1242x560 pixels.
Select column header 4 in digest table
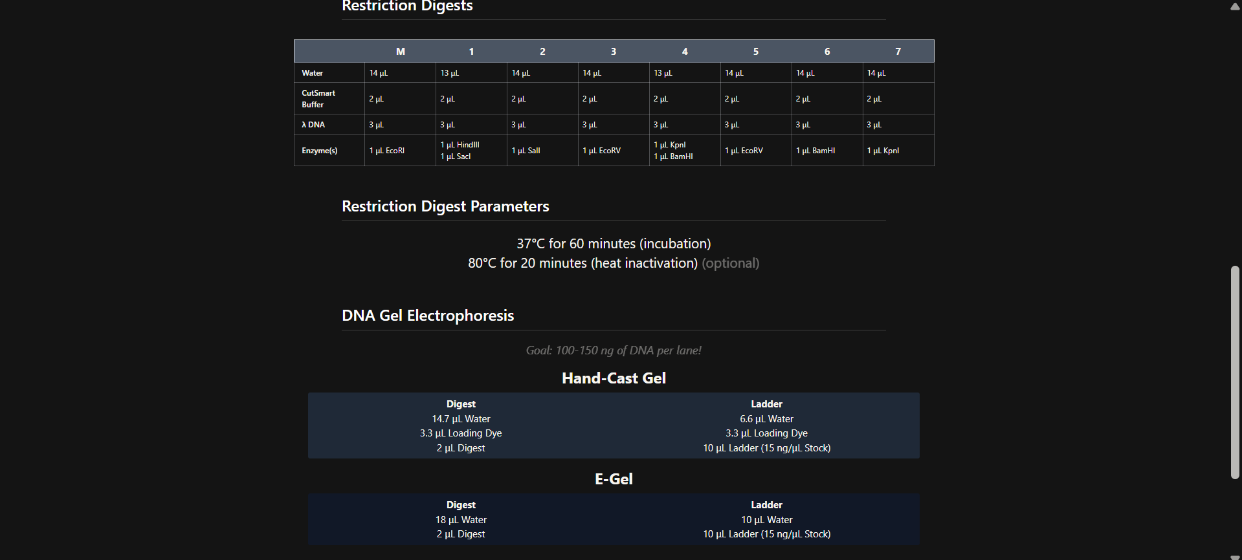pyautogui.click(x=685, y=52)
